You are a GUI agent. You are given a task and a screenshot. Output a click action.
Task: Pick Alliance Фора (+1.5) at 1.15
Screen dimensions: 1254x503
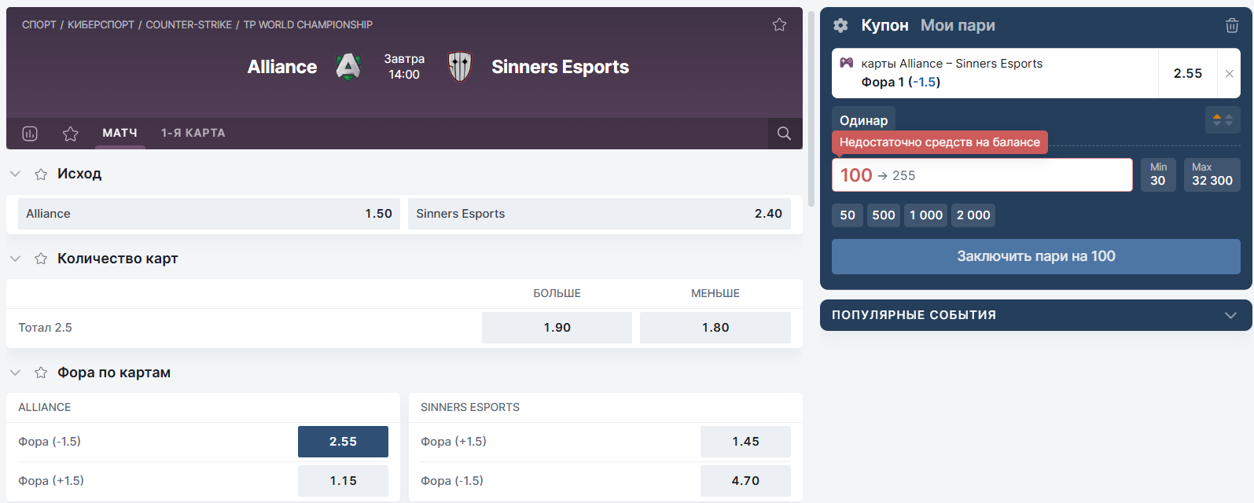pyautogui.click(x=343, y=481)
